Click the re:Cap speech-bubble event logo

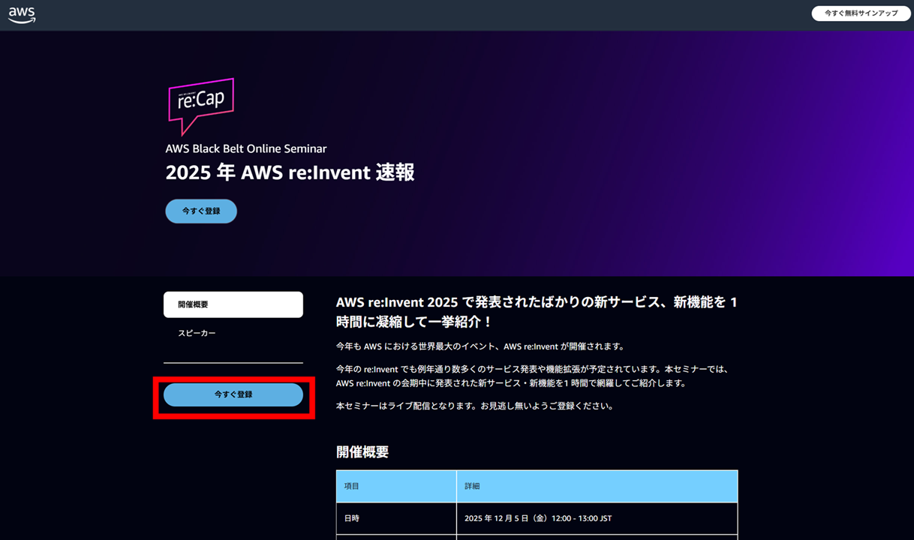tap(200, 106)
